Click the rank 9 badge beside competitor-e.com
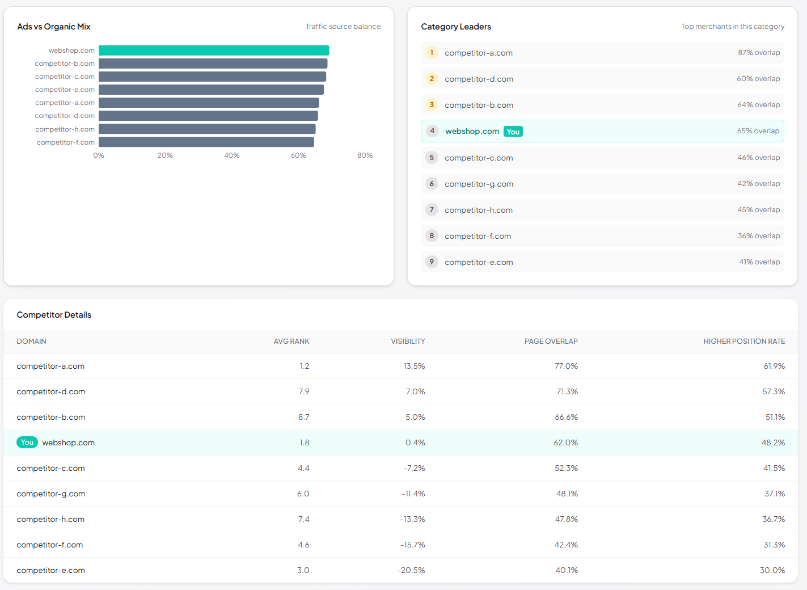The image size is (807, 590). 432,262
